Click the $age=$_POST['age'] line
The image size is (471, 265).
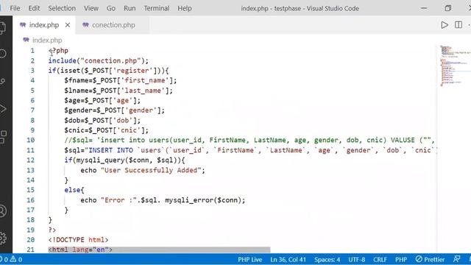pos(102,100)
